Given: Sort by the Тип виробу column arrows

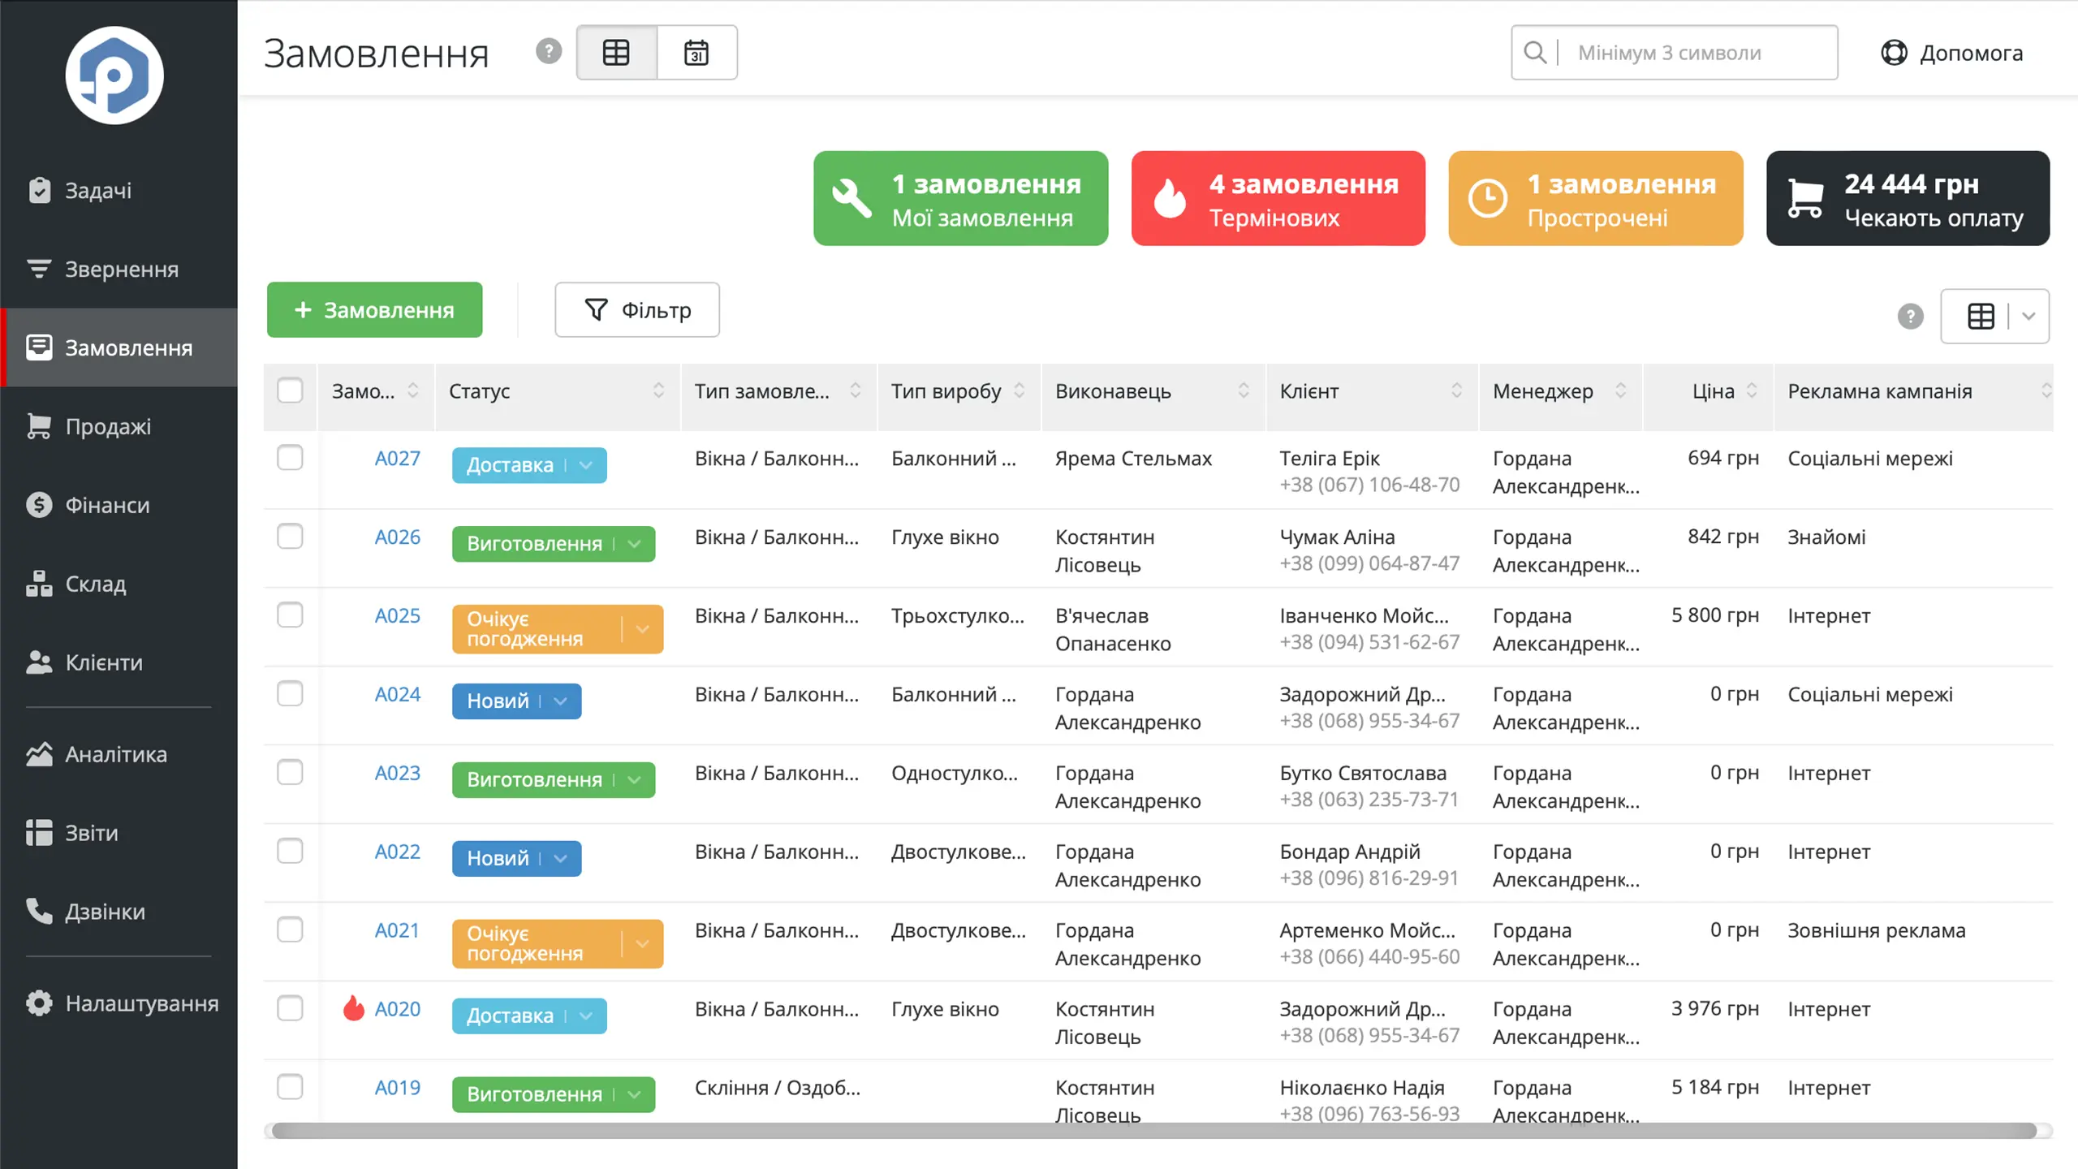Looking at the screenshot, I should (x=1020, y=390).
